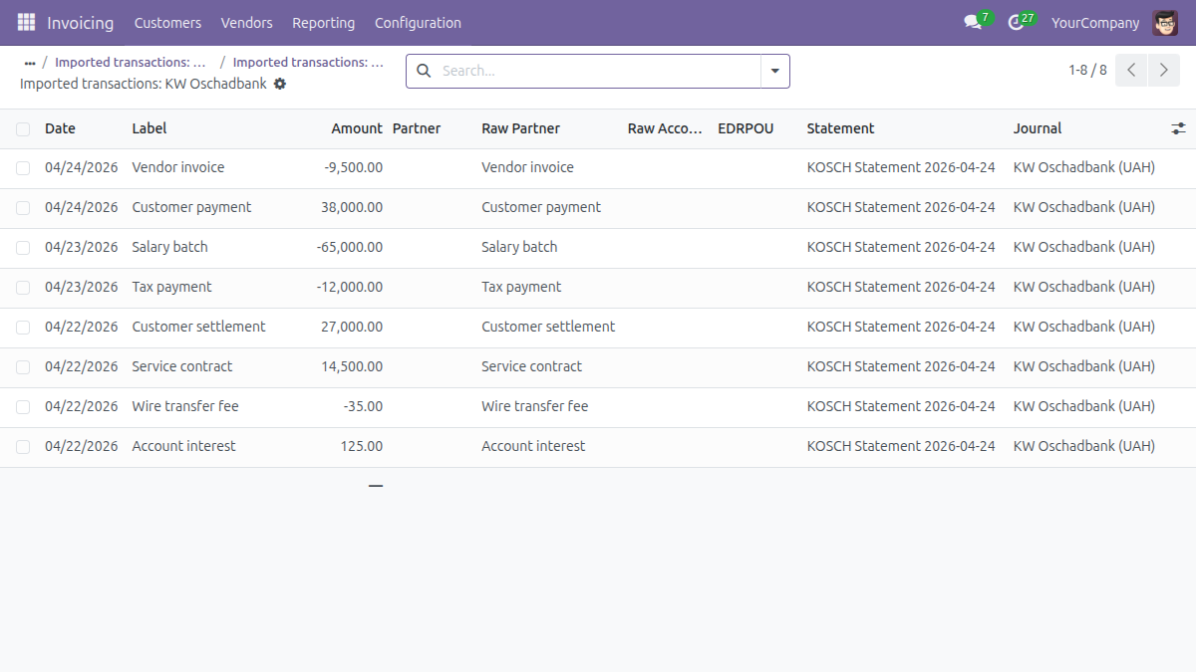Screen dimensions: 1196x672
Task: Sort by the Amount column header
Action: [x=357, y=128]
